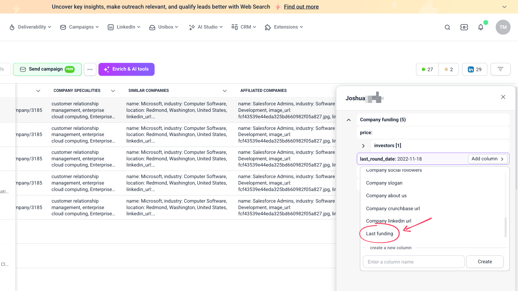Click the Unibox inbox icon

(x=152, y=27)
